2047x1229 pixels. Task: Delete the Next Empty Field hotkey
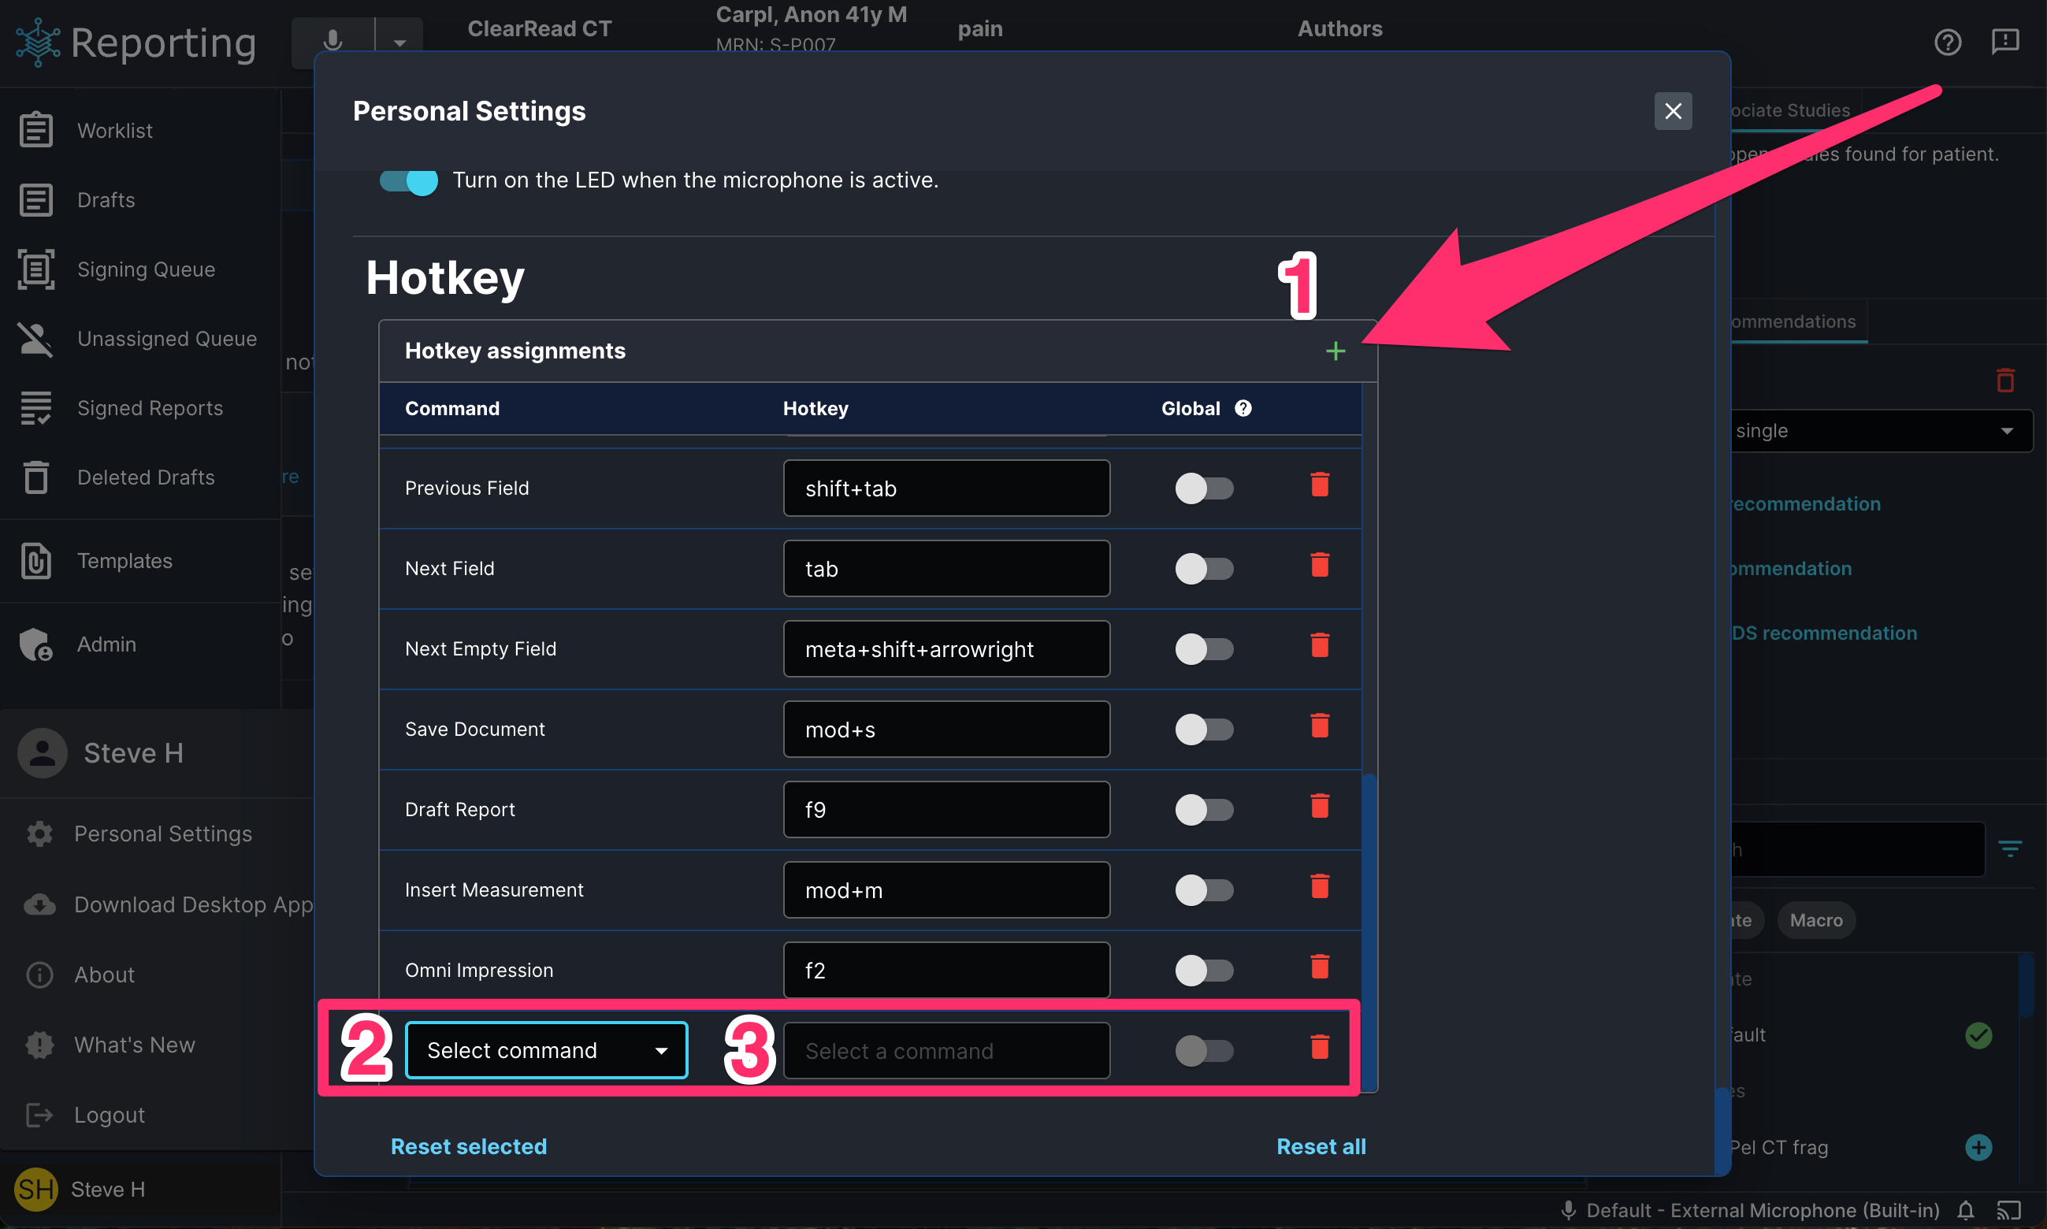(x=1320, y=646)
